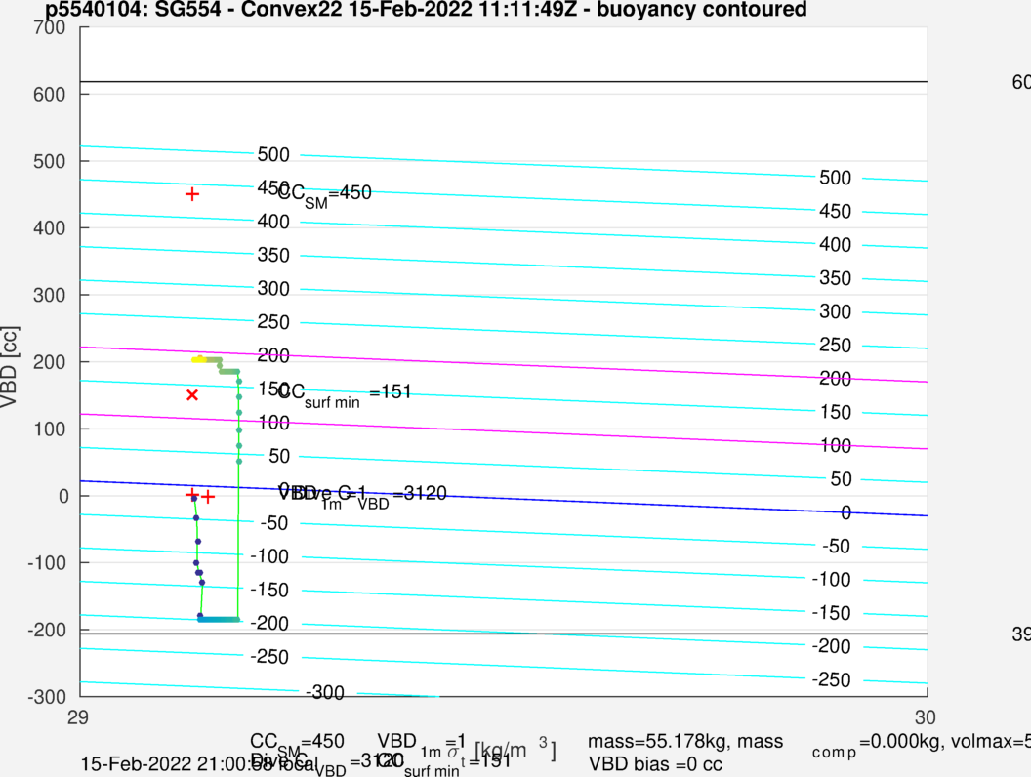Viewport: 1031px width, 777px height.
Task: Select the 'CC SM=450' annotation inside the plot
Action: pyautogui.click(x=325, y=194)
